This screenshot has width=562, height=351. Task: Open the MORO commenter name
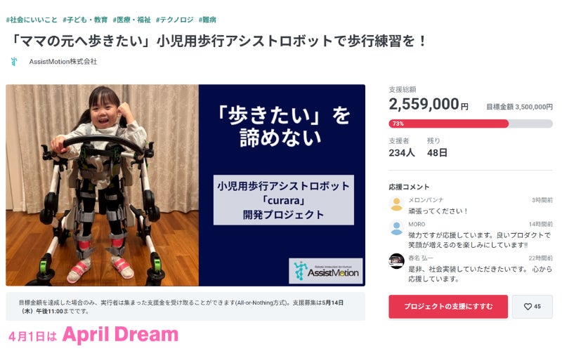417,224
